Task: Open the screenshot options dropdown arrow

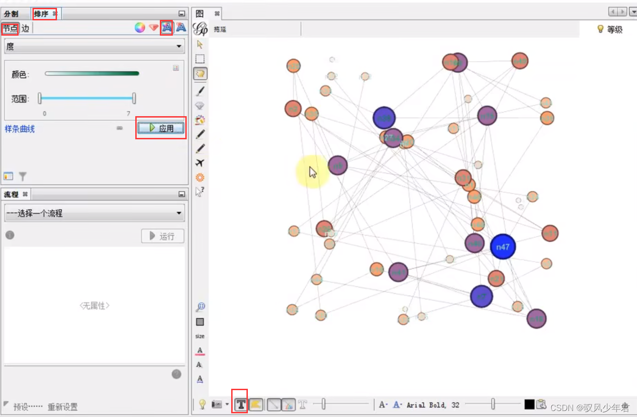Action: [x=227, y=405]
